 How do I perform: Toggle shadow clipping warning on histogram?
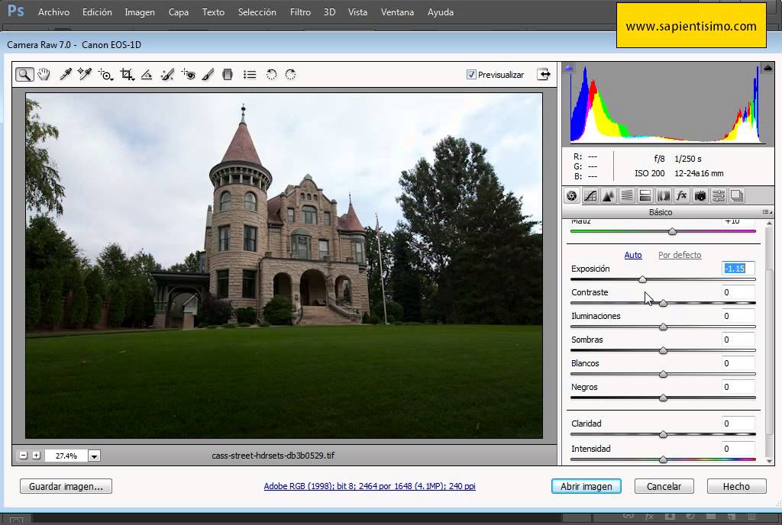568,68
